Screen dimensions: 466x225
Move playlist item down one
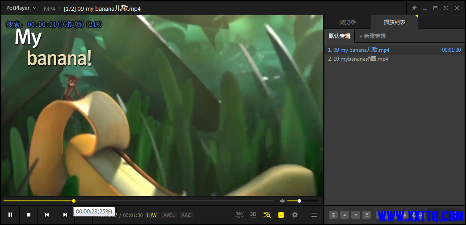(x=356, y=215)
